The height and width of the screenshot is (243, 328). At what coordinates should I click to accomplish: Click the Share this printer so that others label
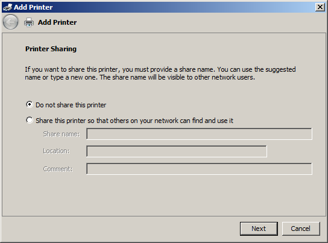coord(134,121)
